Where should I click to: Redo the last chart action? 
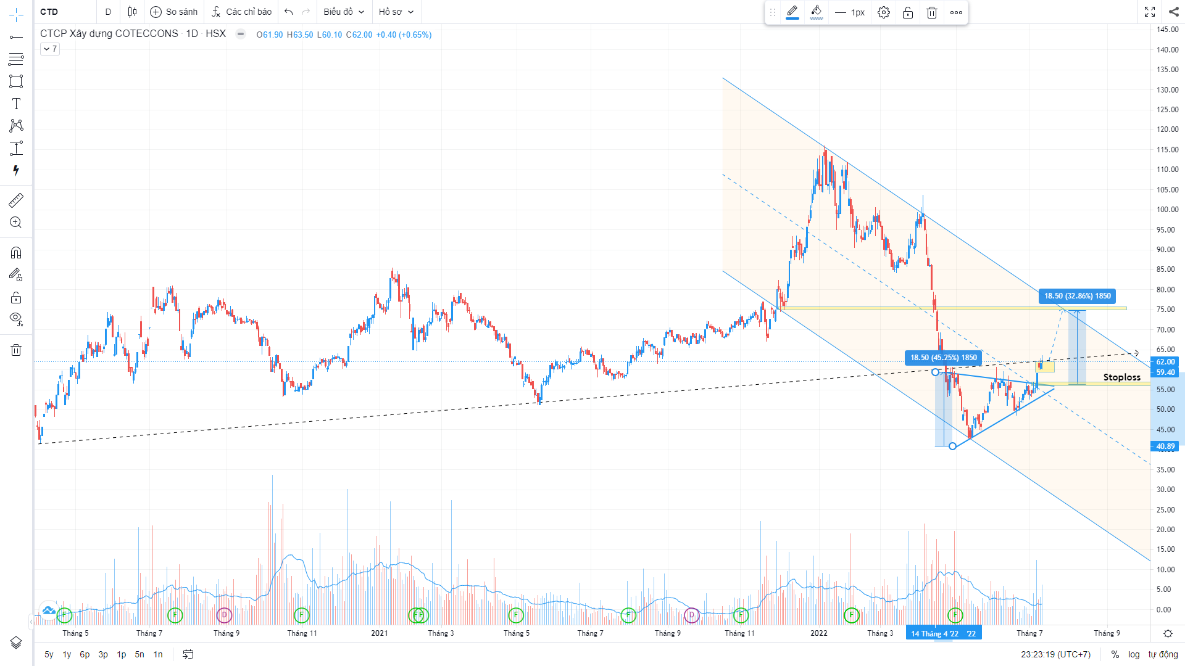click(306, 12)
